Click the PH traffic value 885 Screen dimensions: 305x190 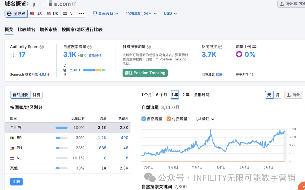103,148
